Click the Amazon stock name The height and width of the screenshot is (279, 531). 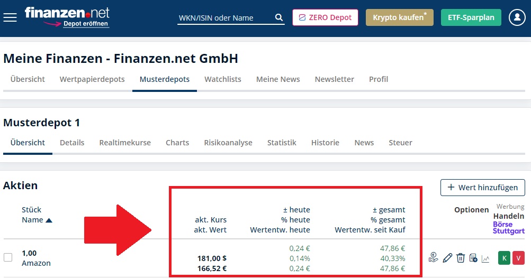(36, 263)
